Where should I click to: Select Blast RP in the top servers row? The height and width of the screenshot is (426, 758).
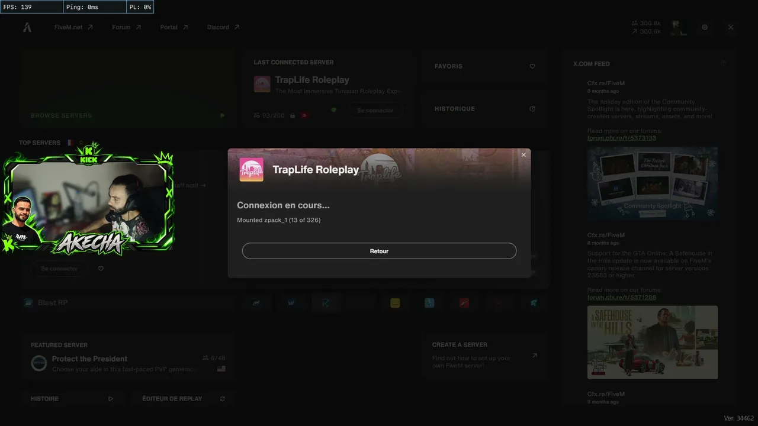[x=128, y=303]
